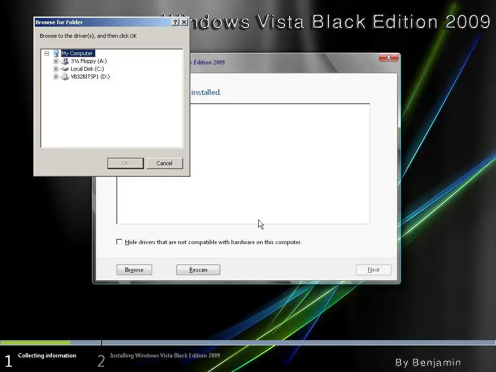Cancel the Browse for Folder dialog
This screenshot has width=496, height=372.
click(x=165, y=163)
